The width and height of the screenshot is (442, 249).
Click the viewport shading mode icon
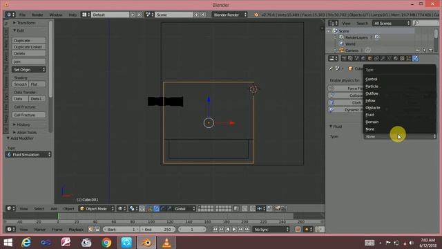[x=122, y=209]
